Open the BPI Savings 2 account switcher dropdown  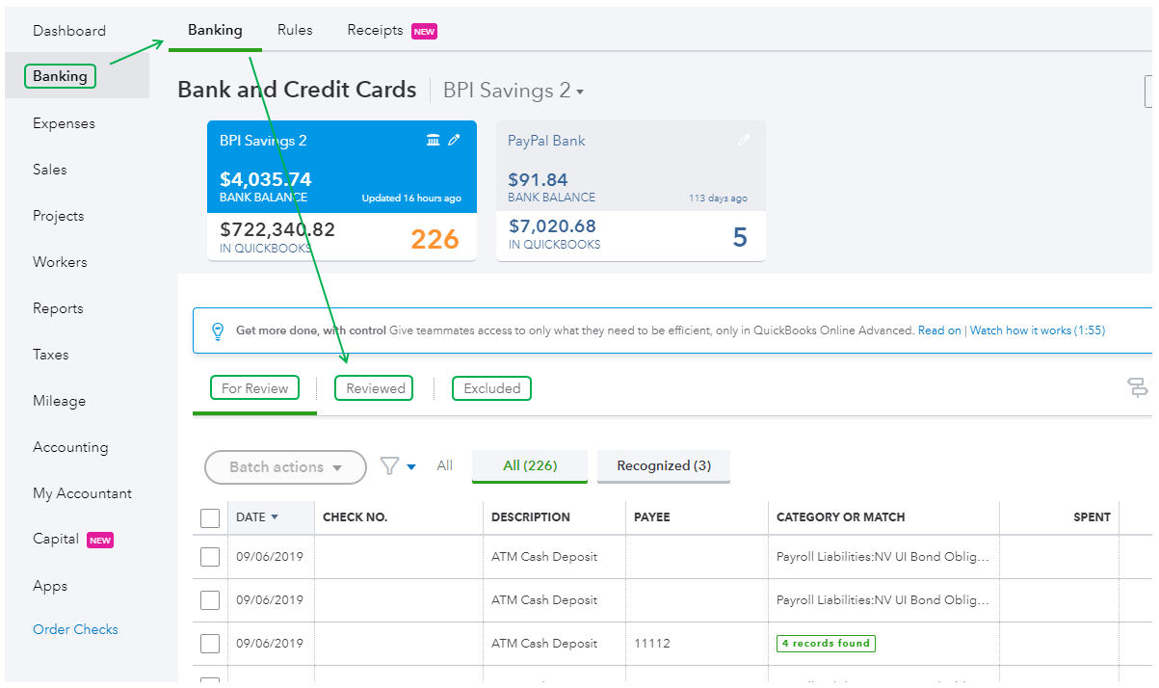(514, 90)
